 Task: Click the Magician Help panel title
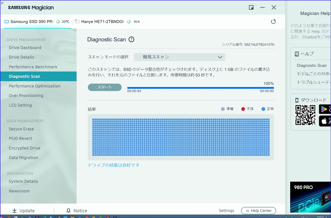click(315, 14)
